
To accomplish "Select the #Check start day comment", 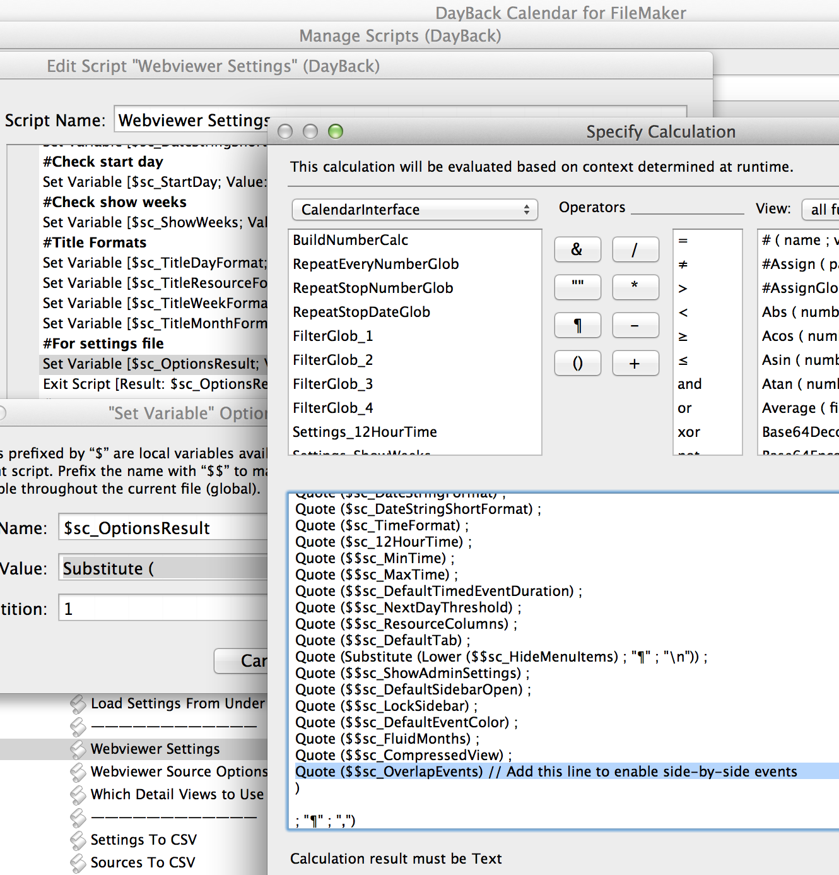I will pyautogui.click(x=103, y=162).
